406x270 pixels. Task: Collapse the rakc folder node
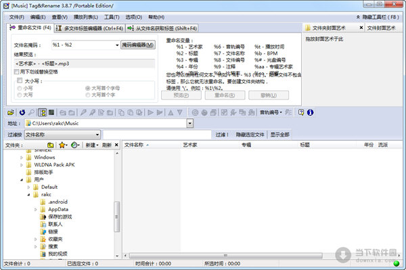click(x=28, y=195)
